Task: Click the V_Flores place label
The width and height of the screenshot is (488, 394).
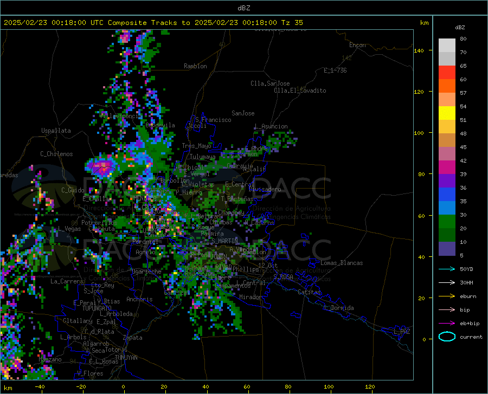Action: tap(90, 373)
